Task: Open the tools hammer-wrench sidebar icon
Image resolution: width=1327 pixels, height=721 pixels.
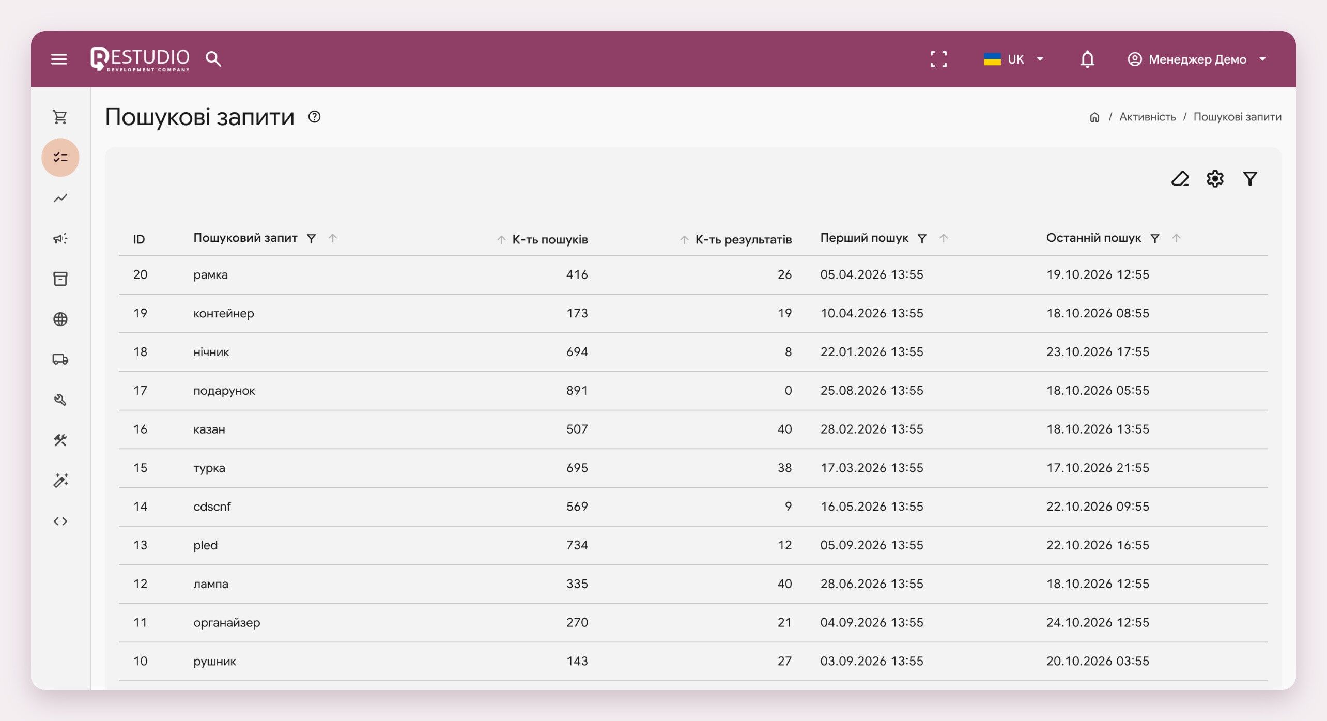Action: 60,440
